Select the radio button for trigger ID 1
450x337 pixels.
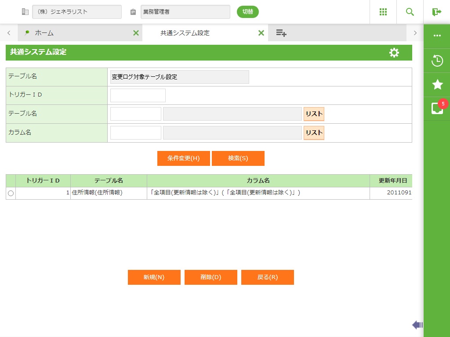tap(11, 193)
